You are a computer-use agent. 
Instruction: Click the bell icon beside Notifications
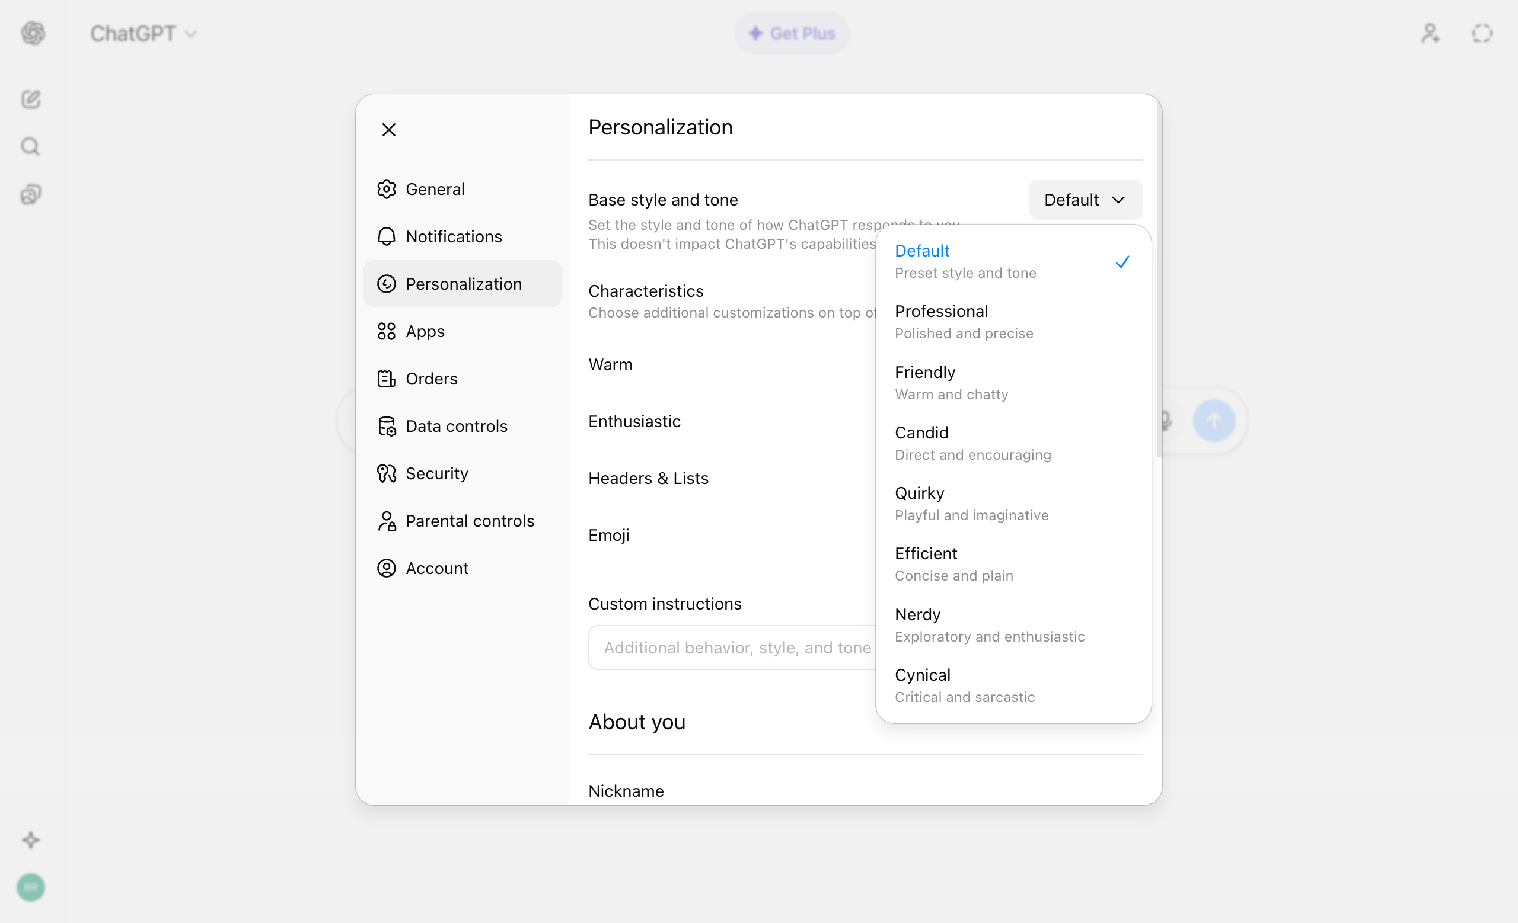pos(386,236)
